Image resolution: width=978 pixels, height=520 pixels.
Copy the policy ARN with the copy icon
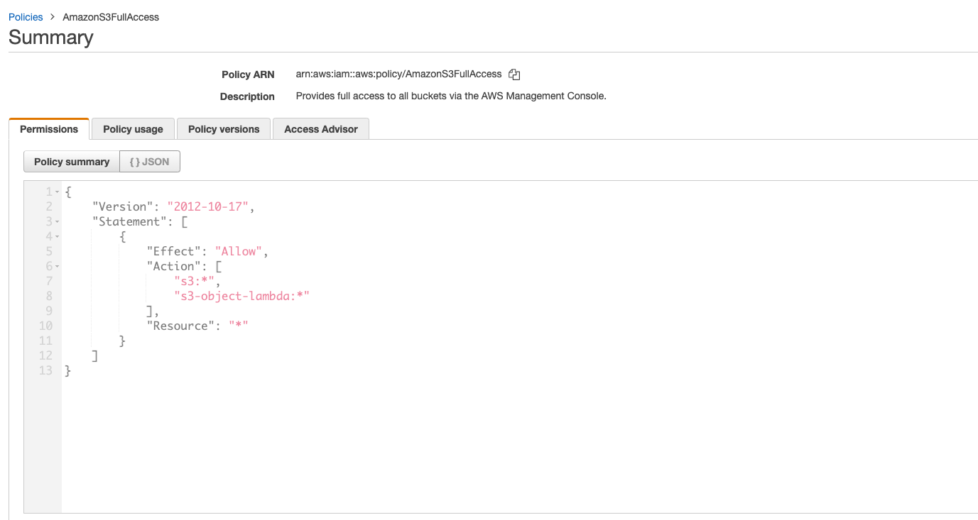(515, 74)
